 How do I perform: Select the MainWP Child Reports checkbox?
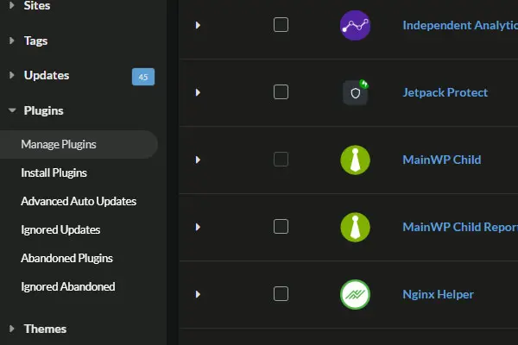tap(281, 227)
